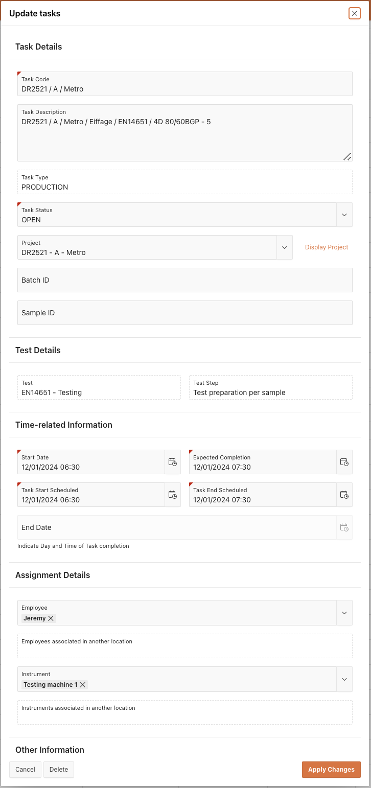371x788 pixels.
Task: Open Expected Completion calendar picker icon
Action: coord(344,462)
